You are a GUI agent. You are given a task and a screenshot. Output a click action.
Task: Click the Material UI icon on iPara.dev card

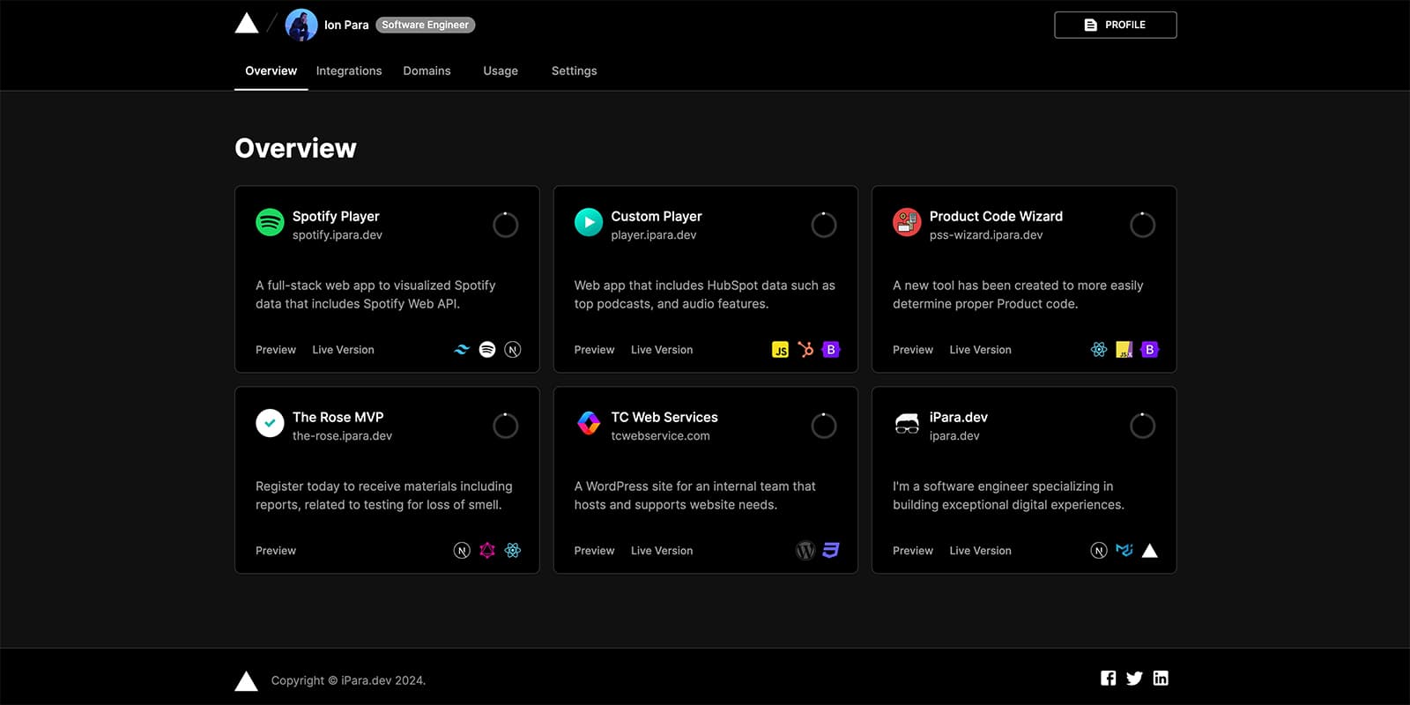pyautogui.click(x=1124, y=551)
